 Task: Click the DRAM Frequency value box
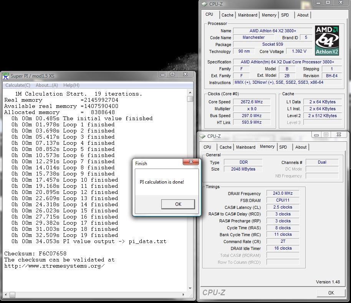[x=282, y=194]
